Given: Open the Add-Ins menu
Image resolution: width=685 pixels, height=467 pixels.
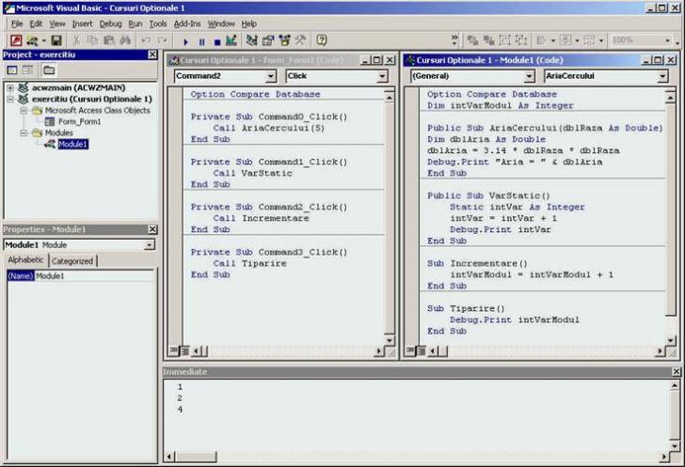Looking at the screenshot, I should [187, 23].
